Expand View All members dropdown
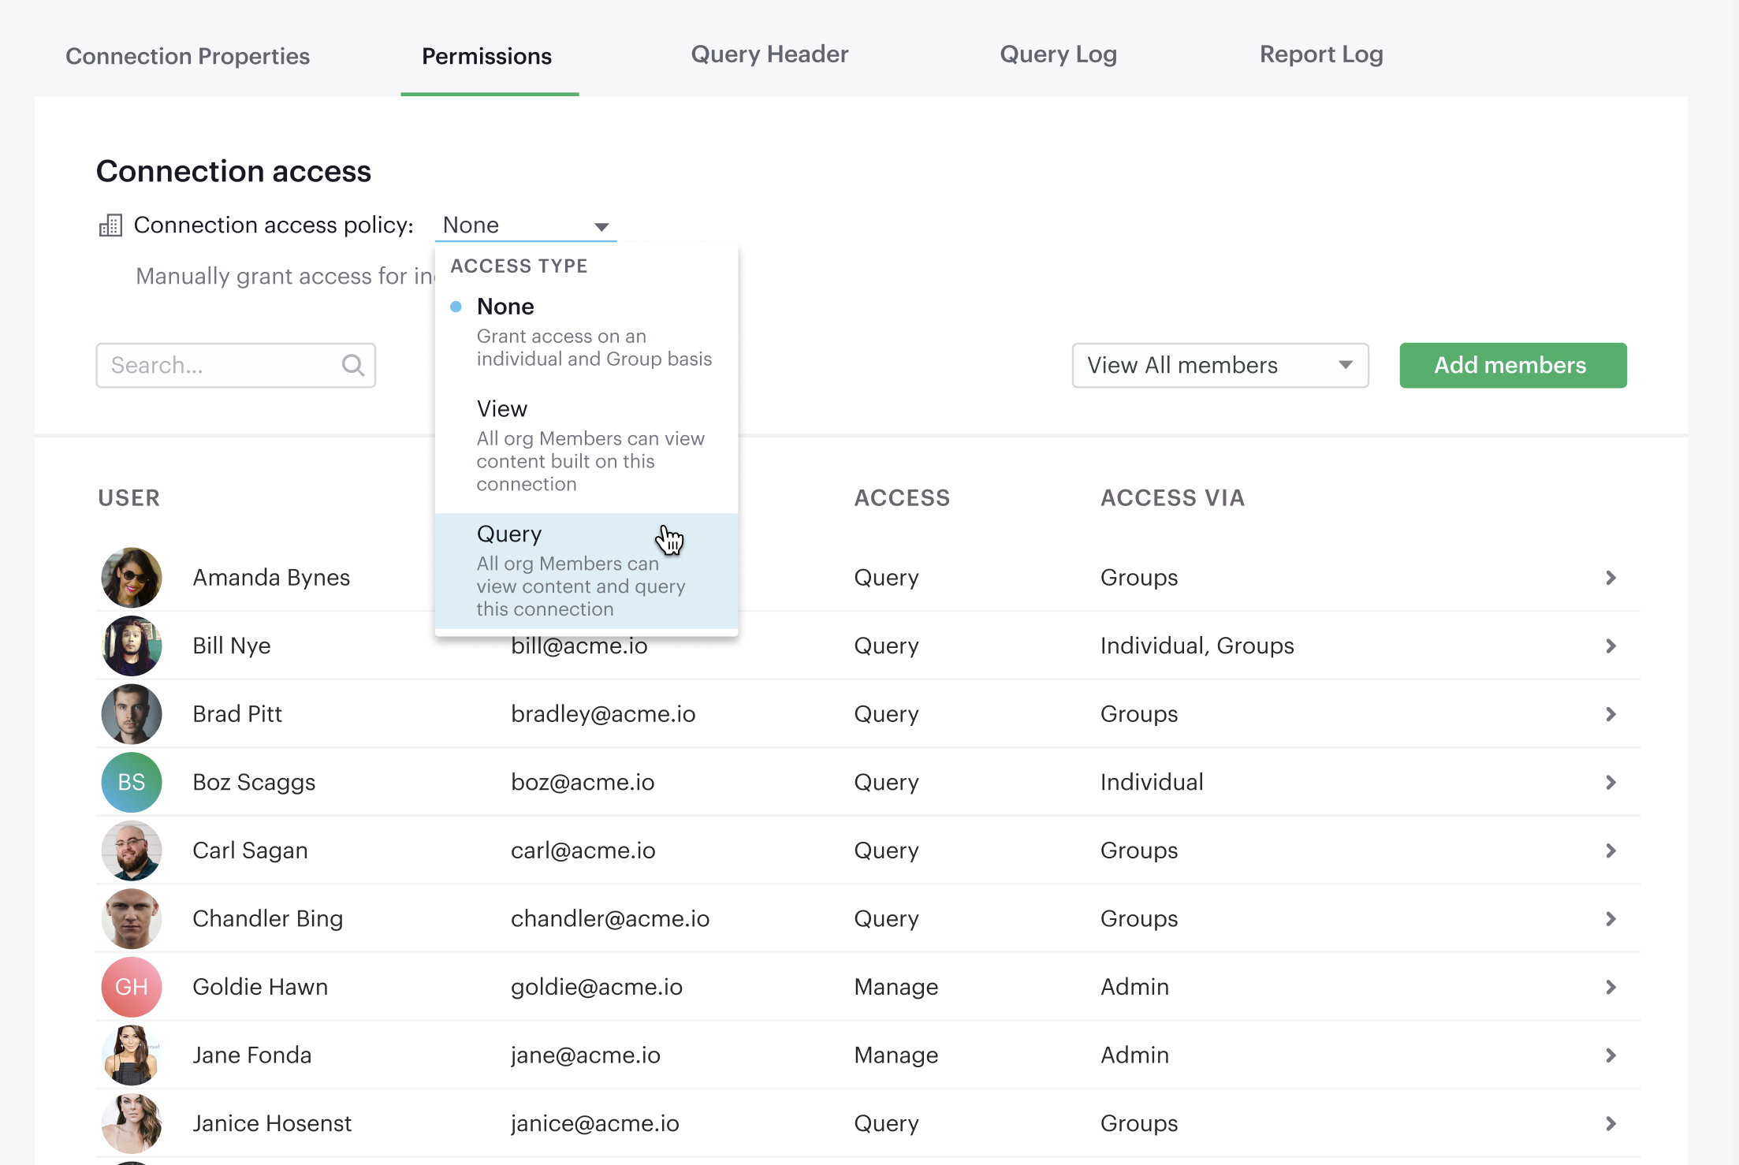This screenshot has height=1165, width=1739. 1220,366
